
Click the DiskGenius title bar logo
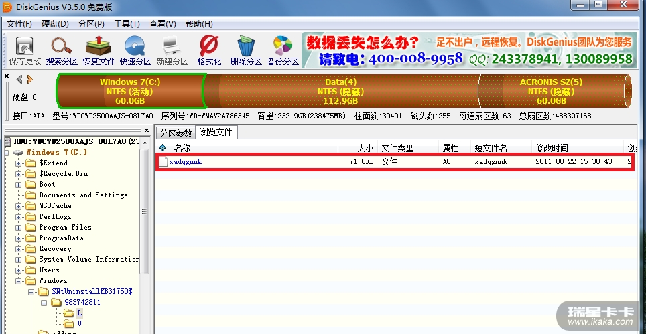[7, 7]
